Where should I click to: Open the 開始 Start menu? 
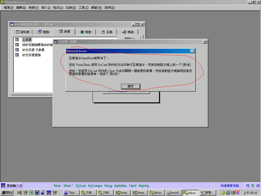click(x=7, y=193)
